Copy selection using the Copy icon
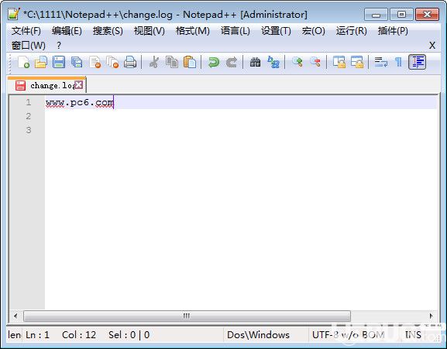Image resolution: width=447 pixels, height=349 pixels. point(172,62)
